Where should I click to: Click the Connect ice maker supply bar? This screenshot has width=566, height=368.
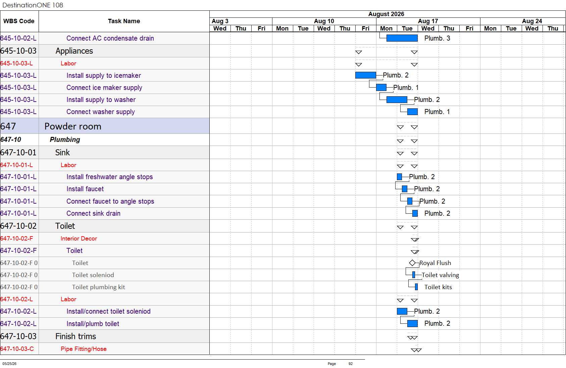(381, 88)
